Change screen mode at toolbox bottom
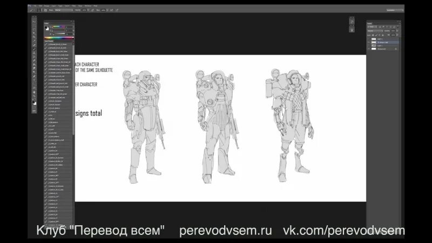The height and width of the screenshot is (243, 432). (34, 111)
